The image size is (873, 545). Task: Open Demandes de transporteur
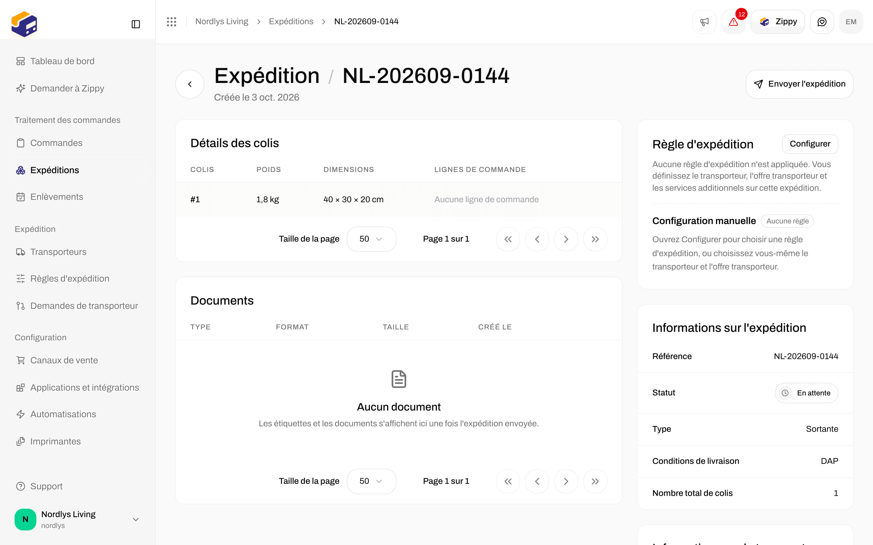78,306
